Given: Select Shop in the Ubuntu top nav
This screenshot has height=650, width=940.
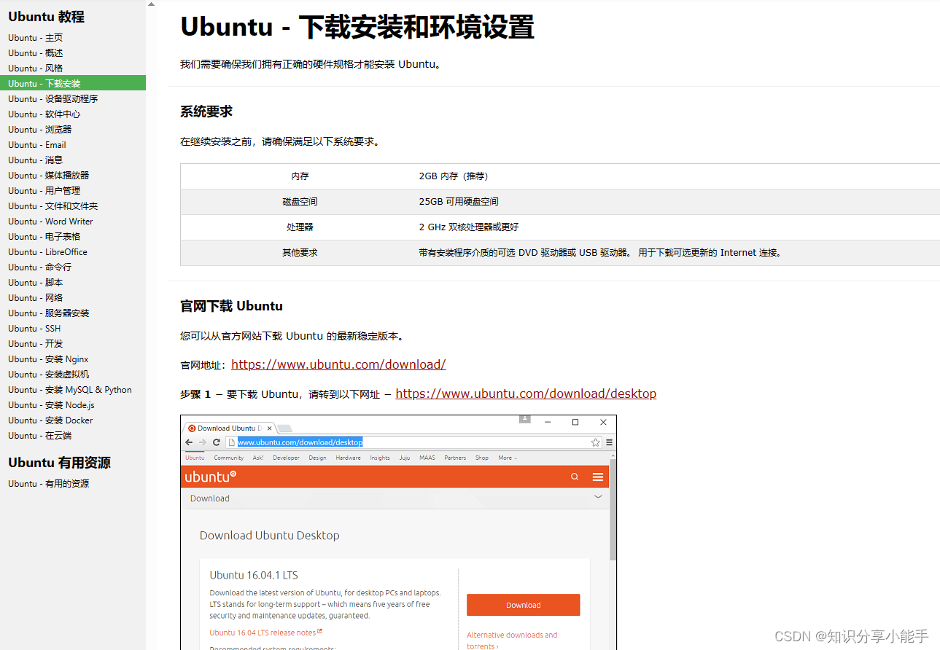Looking at the screenshot, I should click(x=482, y=458).
